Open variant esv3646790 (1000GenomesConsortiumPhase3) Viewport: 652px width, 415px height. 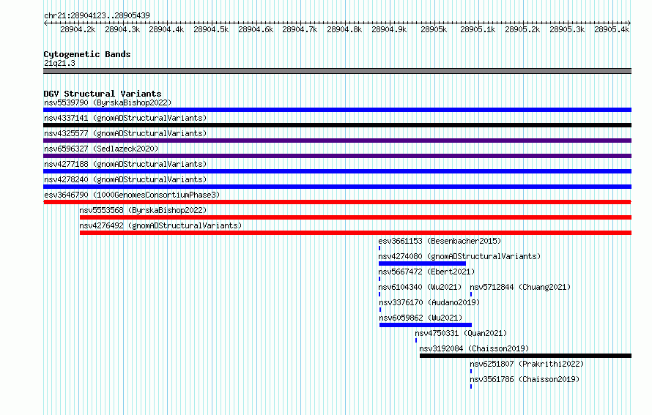click(x=132, y=195)
